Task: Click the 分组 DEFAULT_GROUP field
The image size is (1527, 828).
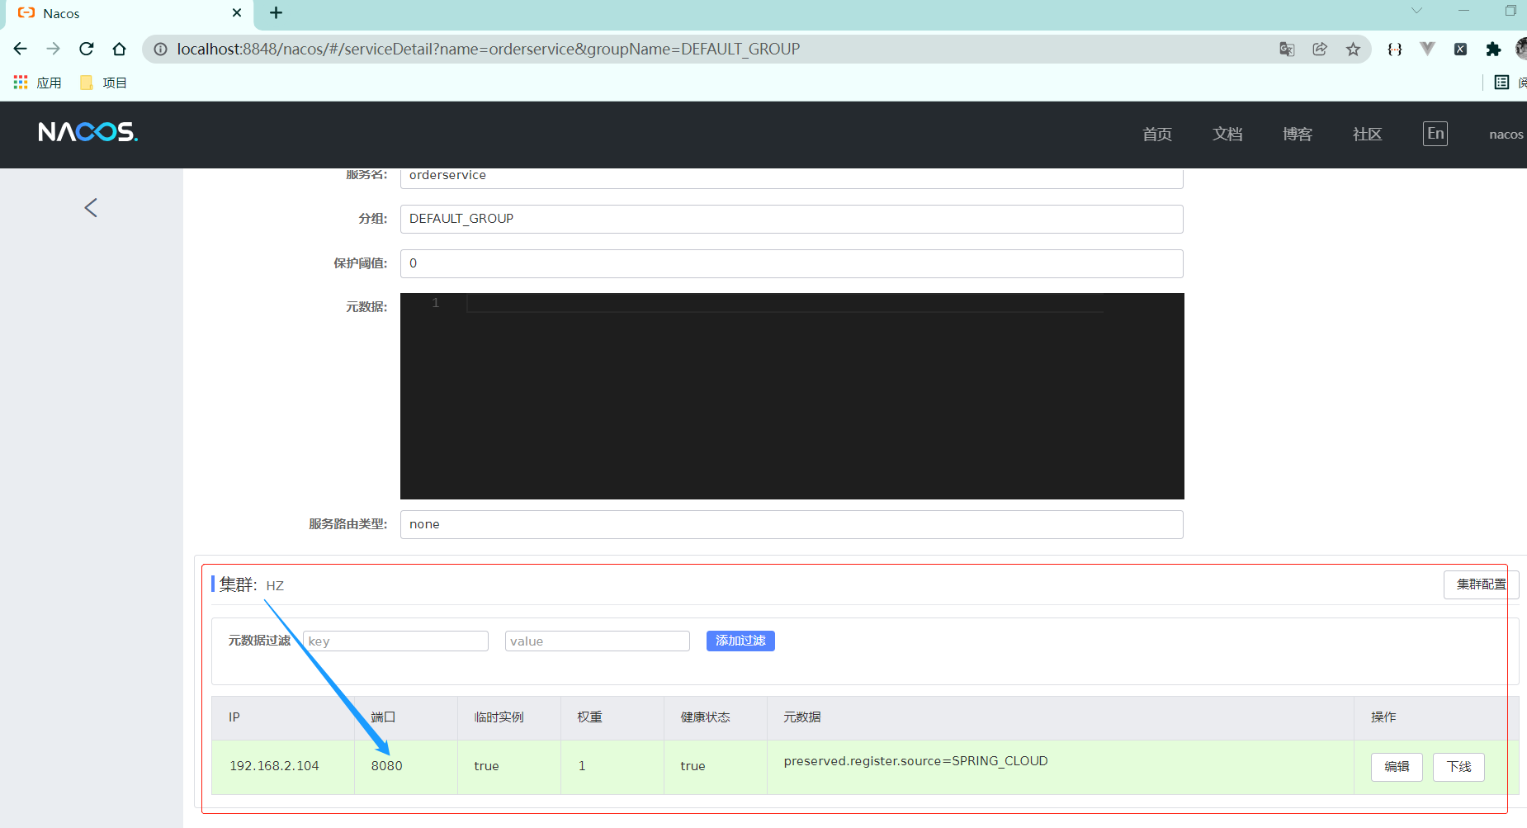Action: (x=792, y=219)
